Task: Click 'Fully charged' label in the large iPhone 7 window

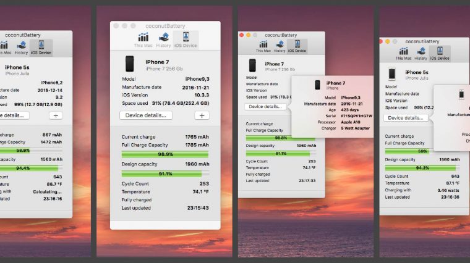Action: [x=137, y=200]
